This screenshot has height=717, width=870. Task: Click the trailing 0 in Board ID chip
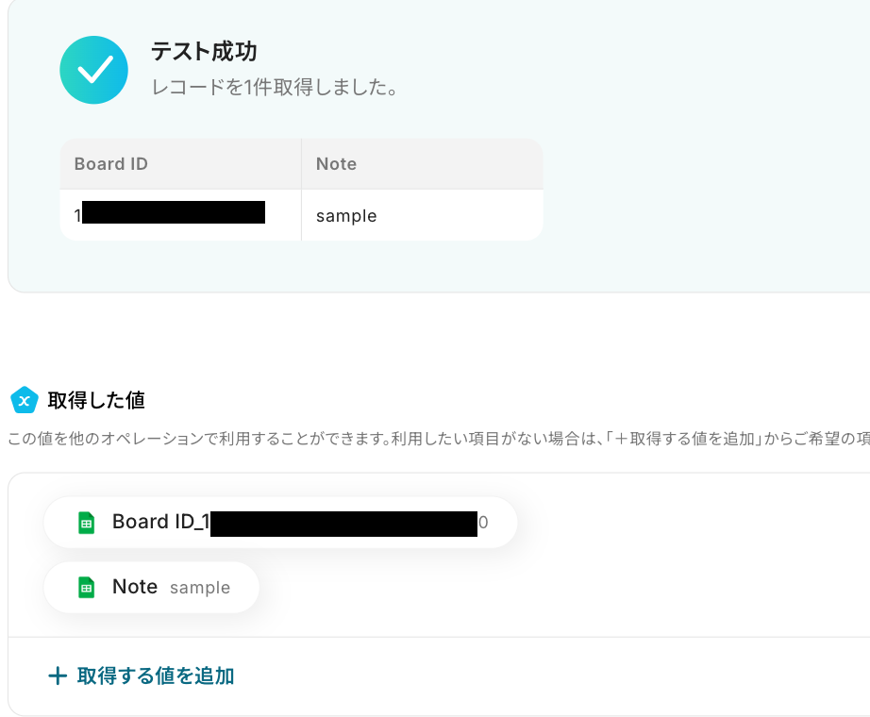click(x=483, y=523)
